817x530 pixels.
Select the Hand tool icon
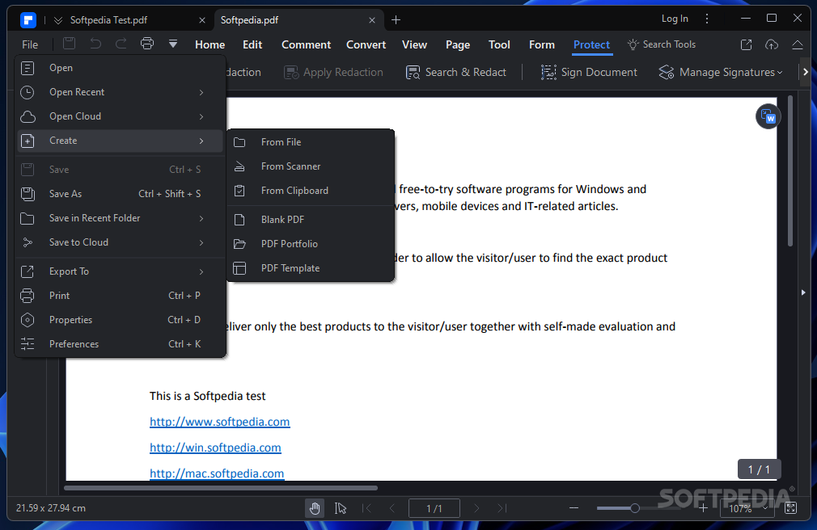pyautogui.click(x=315, y=508)
